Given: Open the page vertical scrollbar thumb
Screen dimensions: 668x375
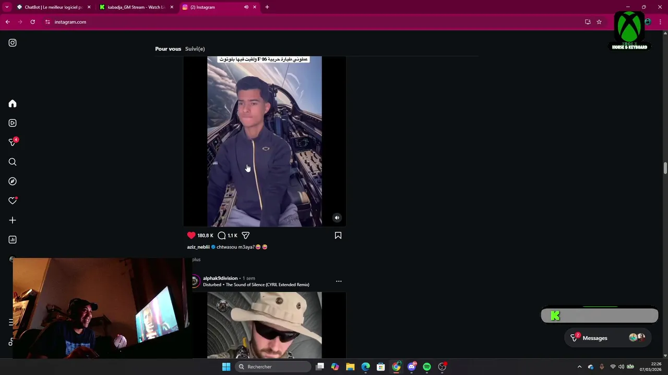Looking at the screenshot, I should 665,168.
